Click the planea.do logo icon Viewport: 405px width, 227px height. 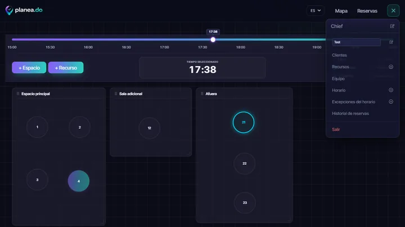[x=9, y=10]
